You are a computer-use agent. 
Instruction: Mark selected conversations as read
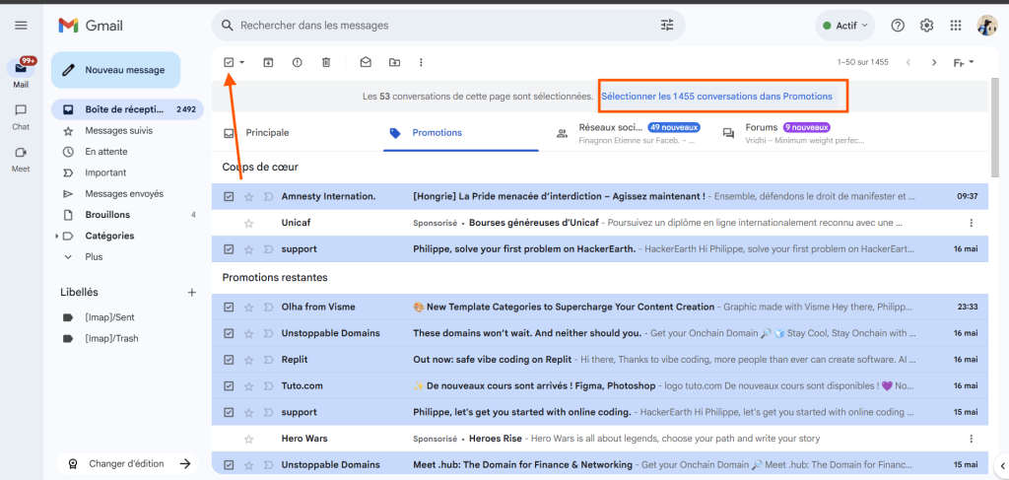366,62
